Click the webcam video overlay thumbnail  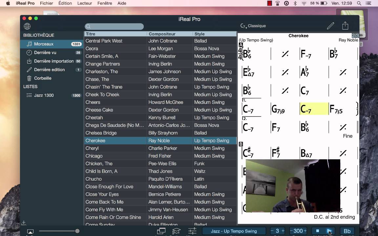click(293, 186)
